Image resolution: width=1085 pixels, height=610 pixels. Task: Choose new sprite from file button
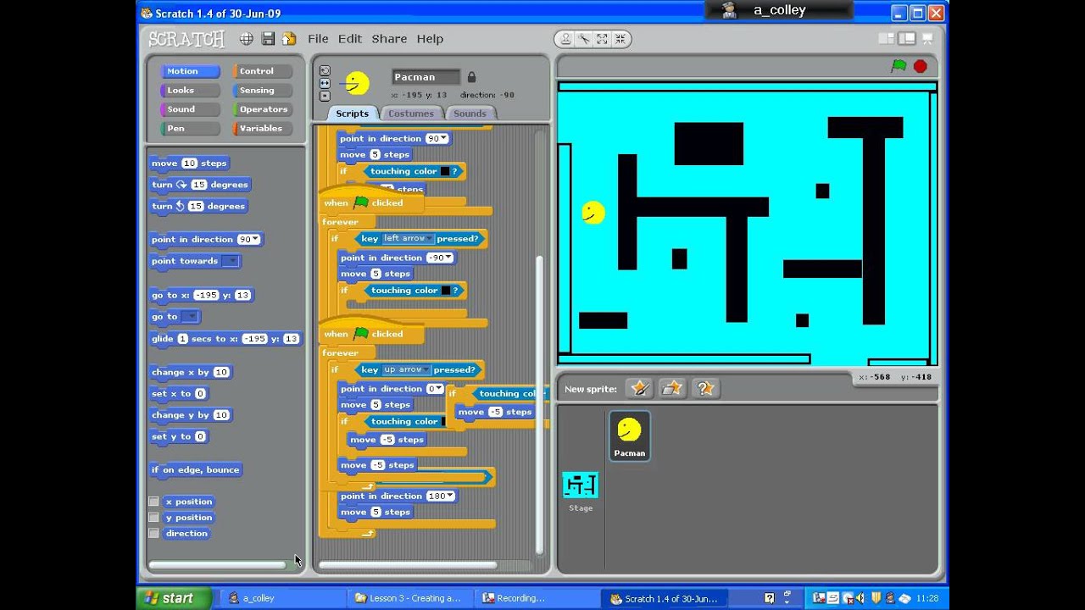pos(672,388)
